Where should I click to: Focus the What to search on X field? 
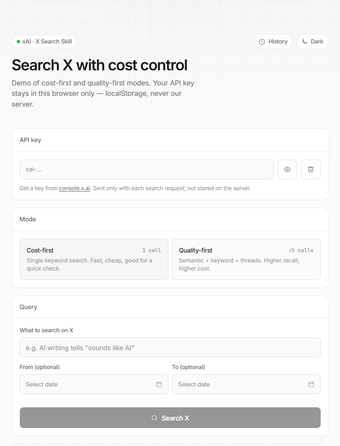tap(170, 347)
